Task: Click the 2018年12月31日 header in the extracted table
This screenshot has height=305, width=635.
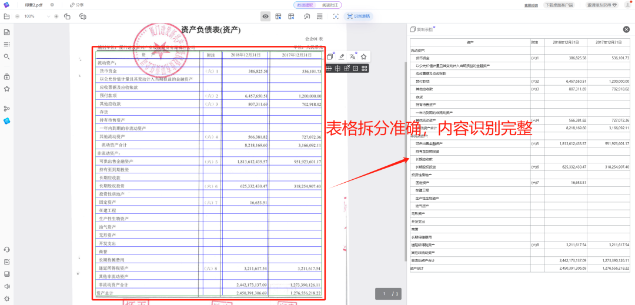Action: click(x=566, y=42)
